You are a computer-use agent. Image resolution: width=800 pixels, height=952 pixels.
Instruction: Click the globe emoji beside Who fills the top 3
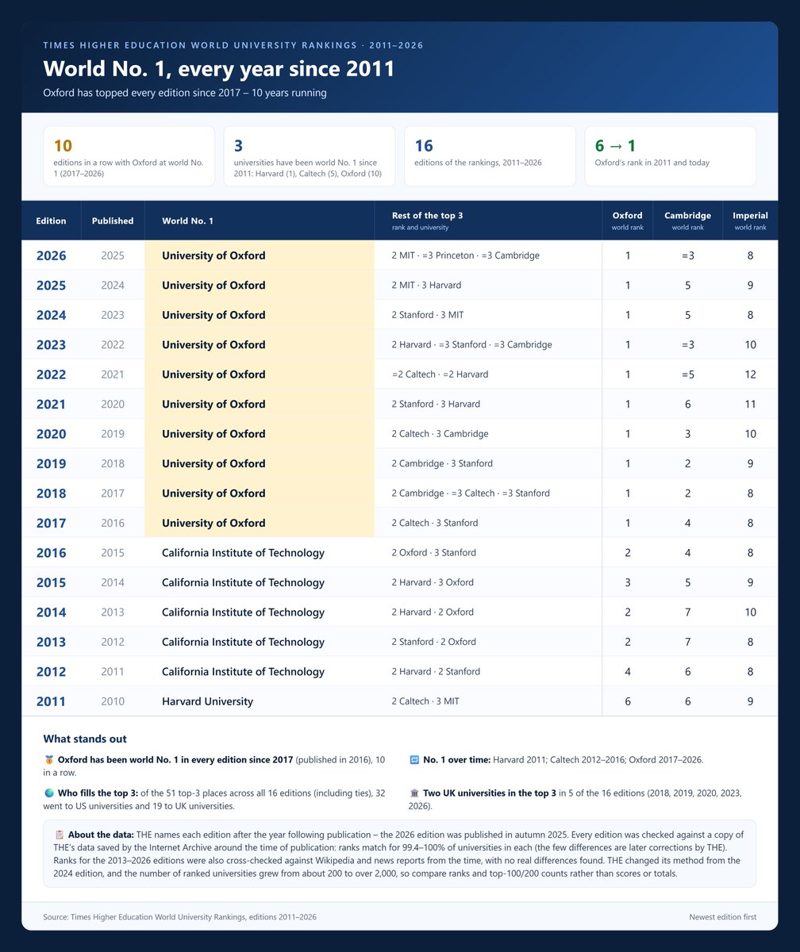click(48, 793)
